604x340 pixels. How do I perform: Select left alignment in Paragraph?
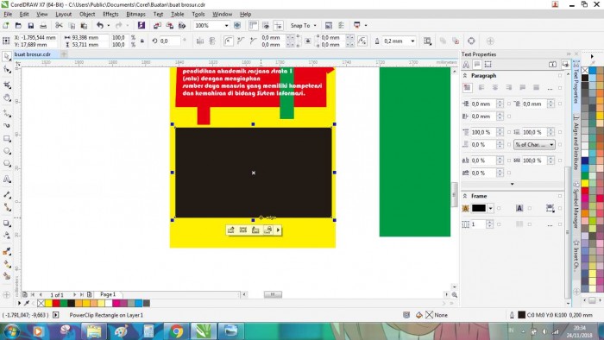pos(481,88)
